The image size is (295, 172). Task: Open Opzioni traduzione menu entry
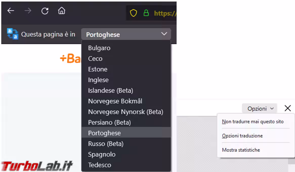pyautogui.click(x=242, y=136)
